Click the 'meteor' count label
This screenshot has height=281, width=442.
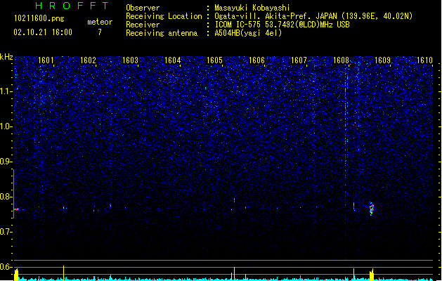click(100, 22)
